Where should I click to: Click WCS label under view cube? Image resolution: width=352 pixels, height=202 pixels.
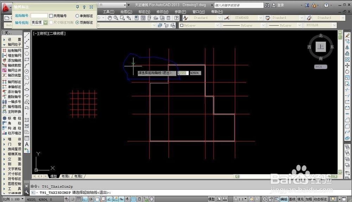321,67
